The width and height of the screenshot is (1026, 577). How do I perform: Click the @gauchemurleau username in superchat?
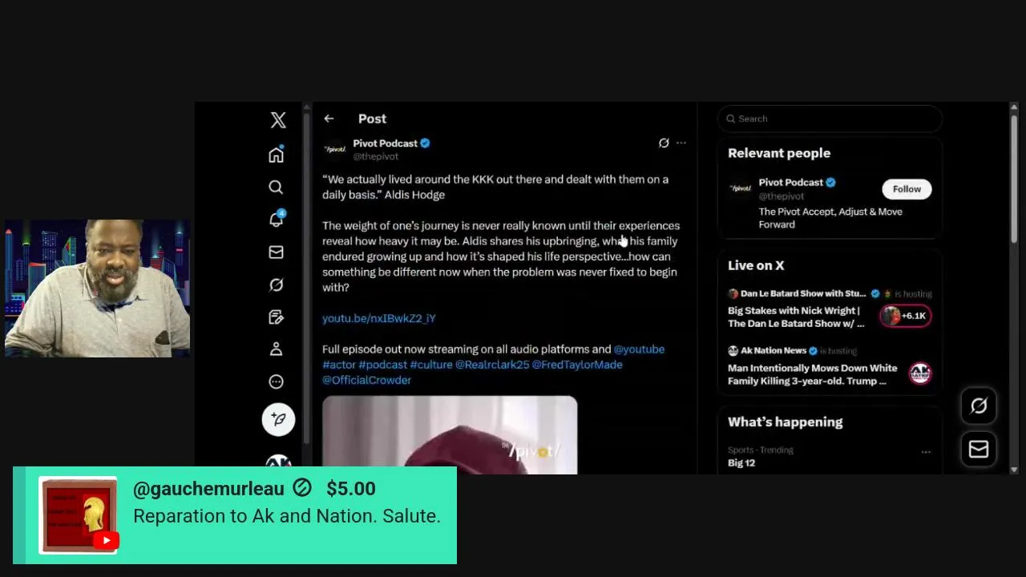pyautogui.click(x=208, y=489)
